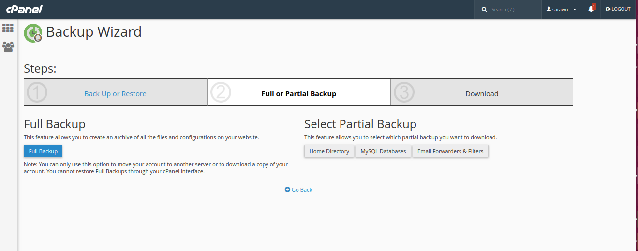The width and height of the screenshot is (638, 251).
Task: Click the blue arrow icon beside Go Back
Action: [x=287, y=190]
